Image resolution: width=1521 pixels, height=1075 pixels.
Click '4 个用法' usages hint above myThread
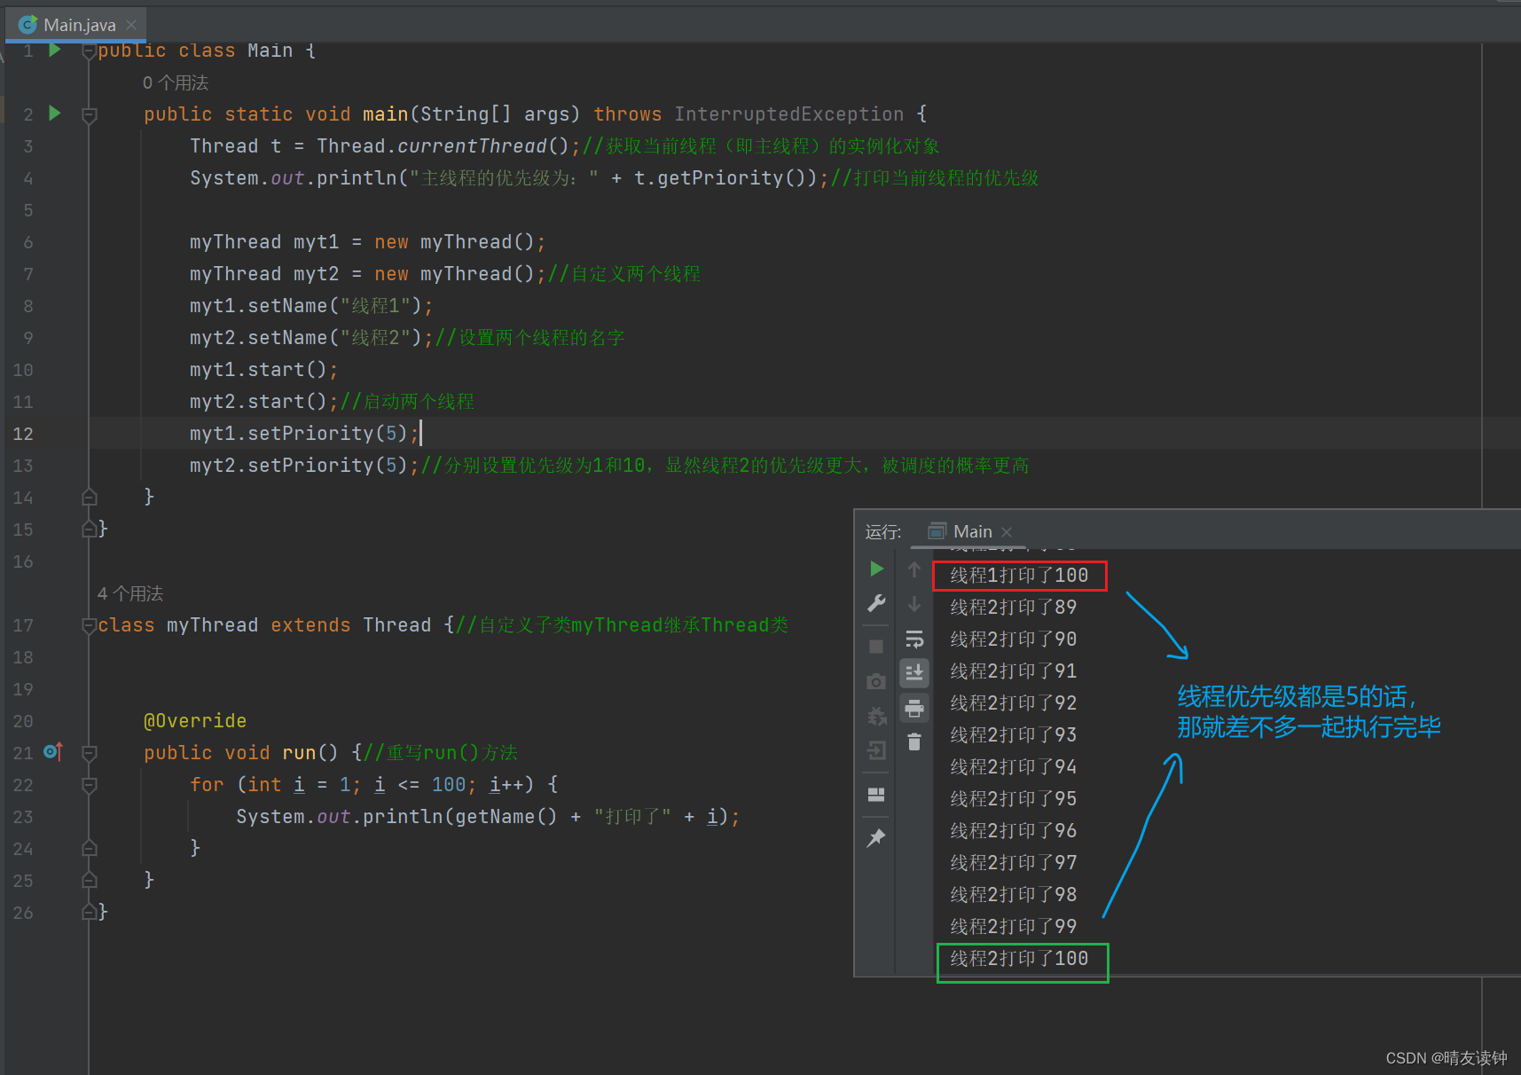tap(130, 593)
